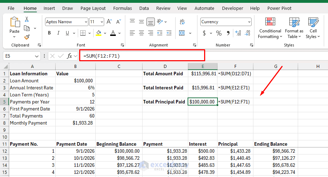Expand underline style arrow
The width and height of the screenshot is (328, 177).
(x=74, y=33)
